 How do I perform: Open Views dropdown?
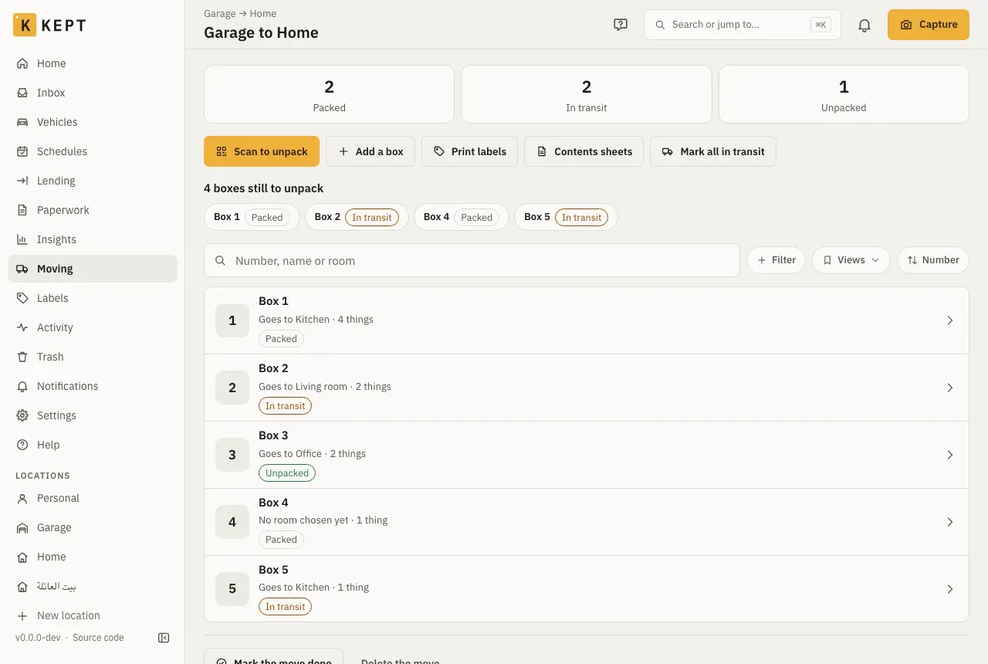(x=851, y=260)
